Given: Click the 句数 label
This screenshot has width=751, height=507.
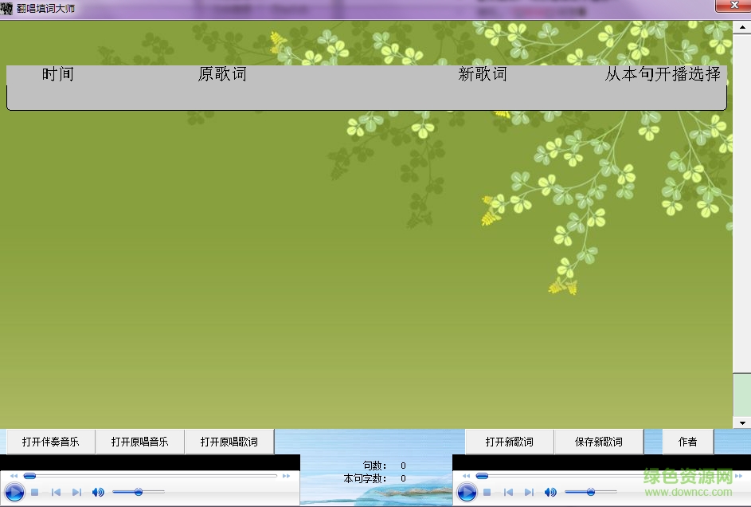Looking at the screenshot, I should click(x=374, y=466).
